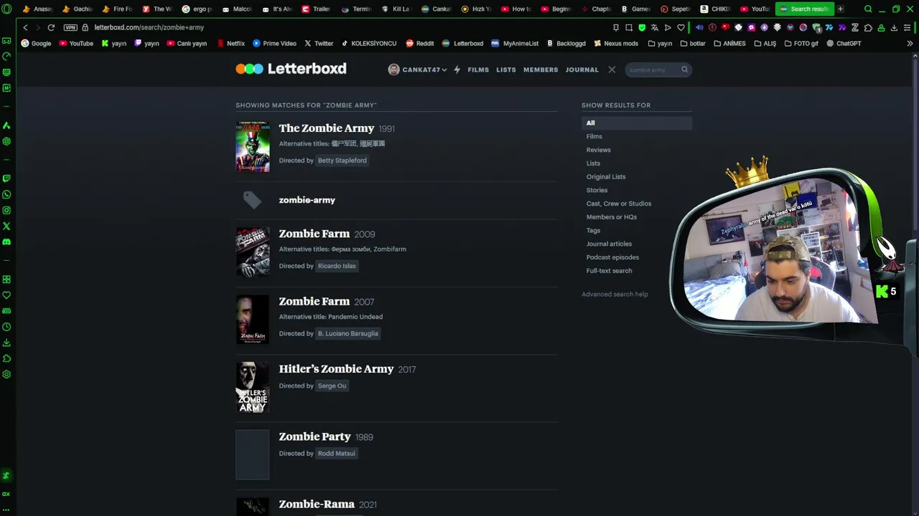Open sidebar downloads icon
The width and height of the screenshot is (919, 516).
6,343
